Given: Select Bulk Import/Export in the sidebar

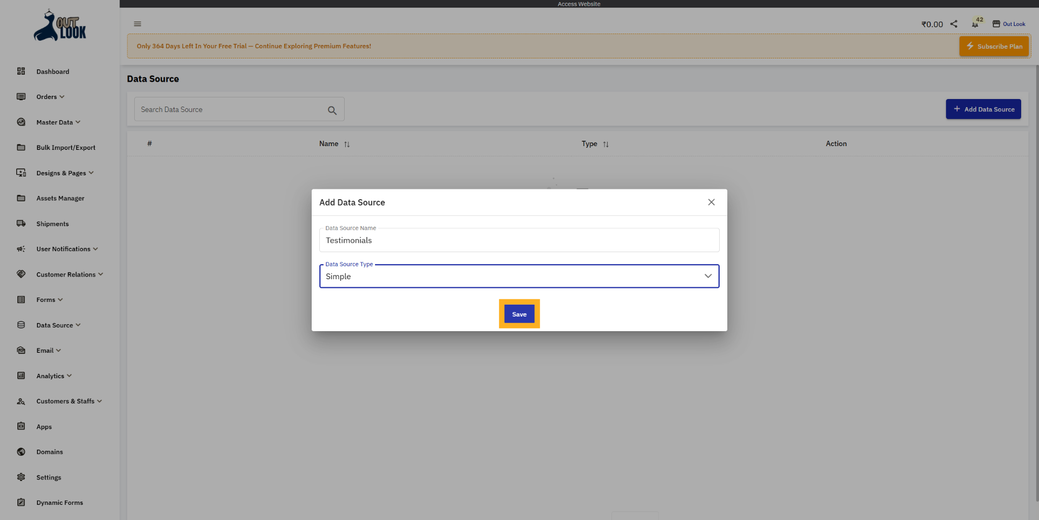Looking at the screenshot, I should [x=65, y=147].
